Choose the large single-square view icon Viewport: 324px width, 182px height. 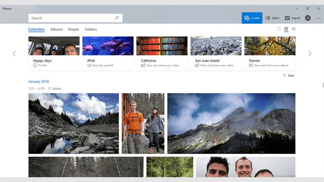[x=279, y=29]
